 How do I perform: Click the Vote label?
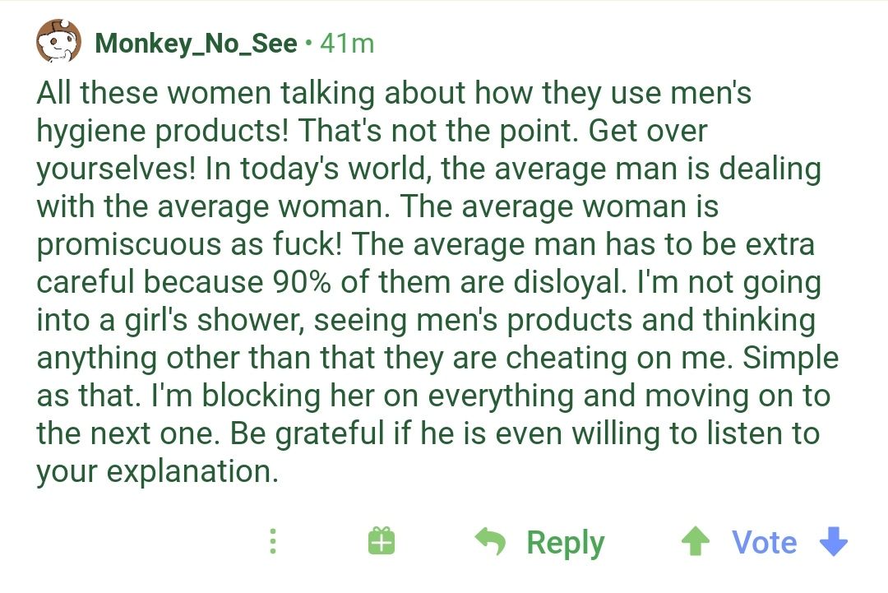coord(765,541)
